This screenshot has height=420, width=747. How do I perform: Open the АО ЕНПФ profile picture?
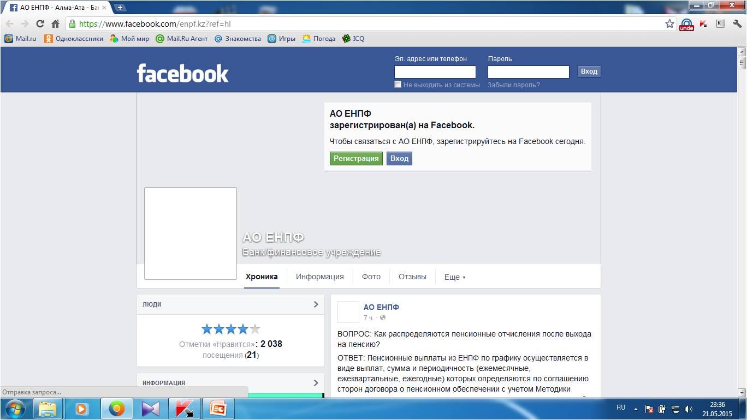191,233
